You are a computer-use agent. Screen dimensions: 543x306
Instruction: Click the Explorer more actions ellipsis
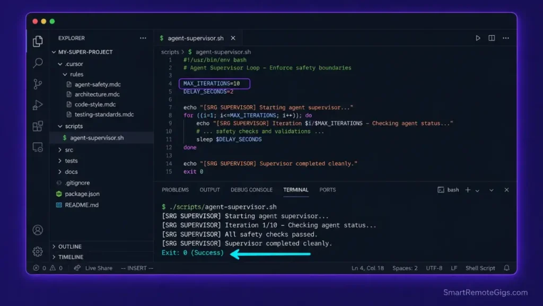(x=143, y=38)
